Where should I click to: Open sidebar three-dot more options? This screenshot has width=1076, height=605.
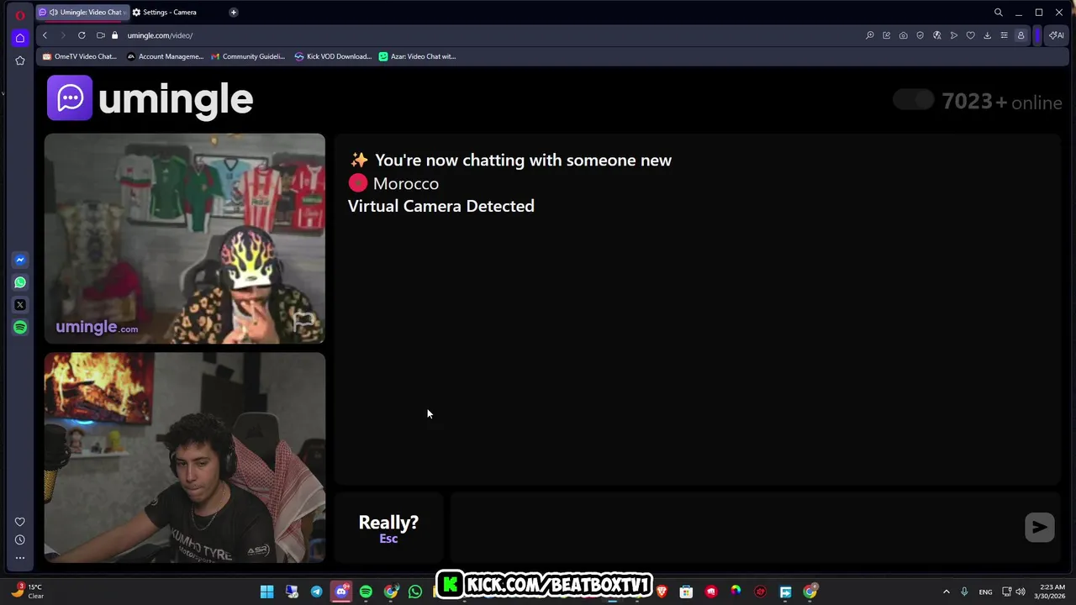20,557
